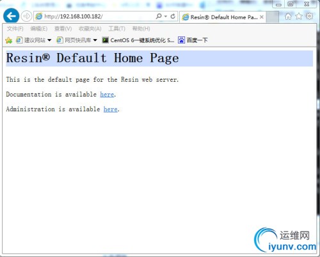Open the 文件(F) menu
This screenshot has width=320, height=257.
(x=15, y=29)
